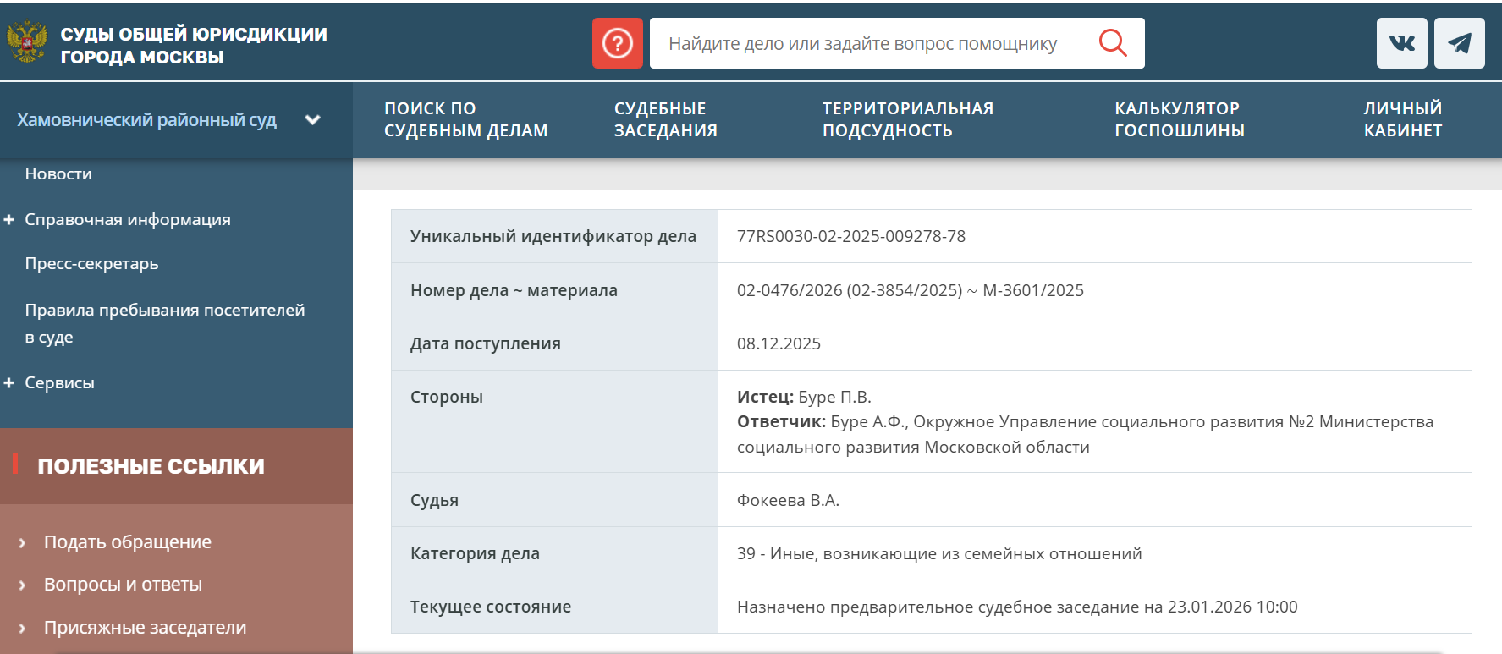Click the arrow beside Присяжные заседатели
Image resolution: width=1502 pixels, height=654 pixels.
click(x=22, y=629)
